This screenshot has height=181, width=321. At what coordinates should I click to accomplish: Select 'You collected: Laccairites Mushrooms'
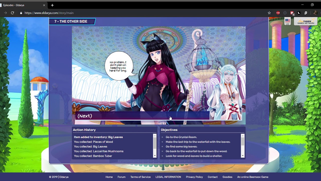coord(99,151)
